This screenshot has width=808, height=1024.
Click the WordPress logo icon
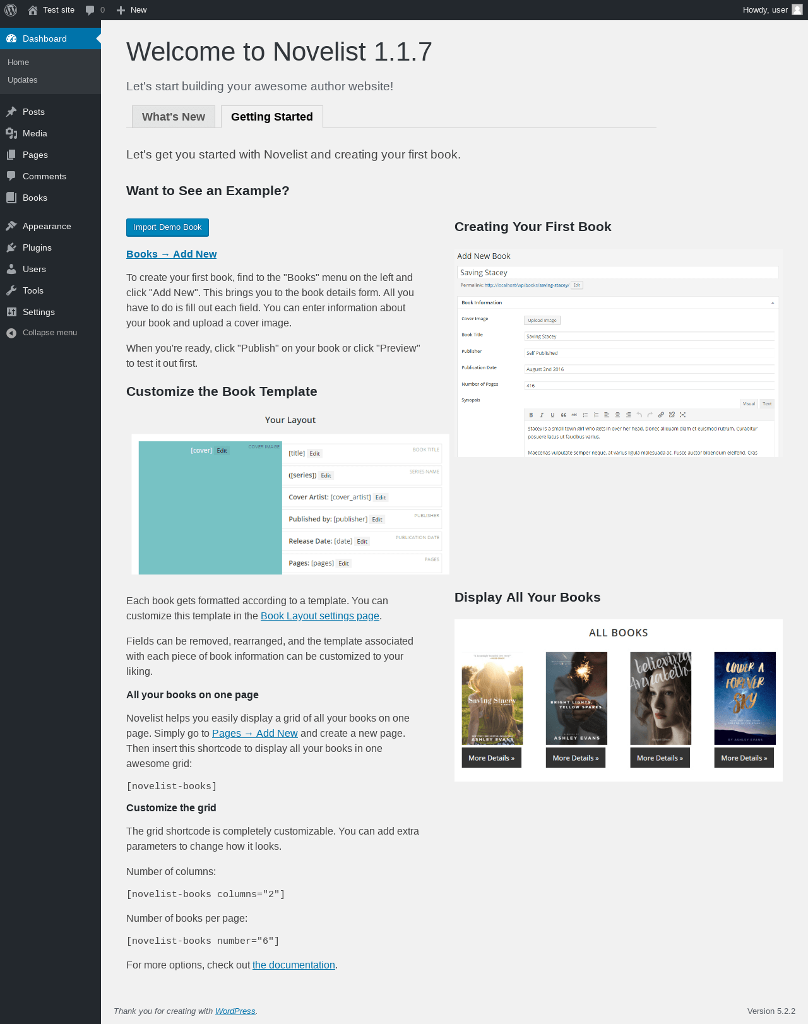pos(11,10)
